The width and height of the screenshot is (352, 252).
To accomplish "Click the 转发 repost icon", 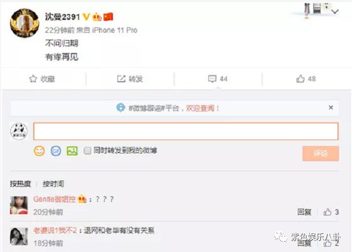I will point(121,79).
